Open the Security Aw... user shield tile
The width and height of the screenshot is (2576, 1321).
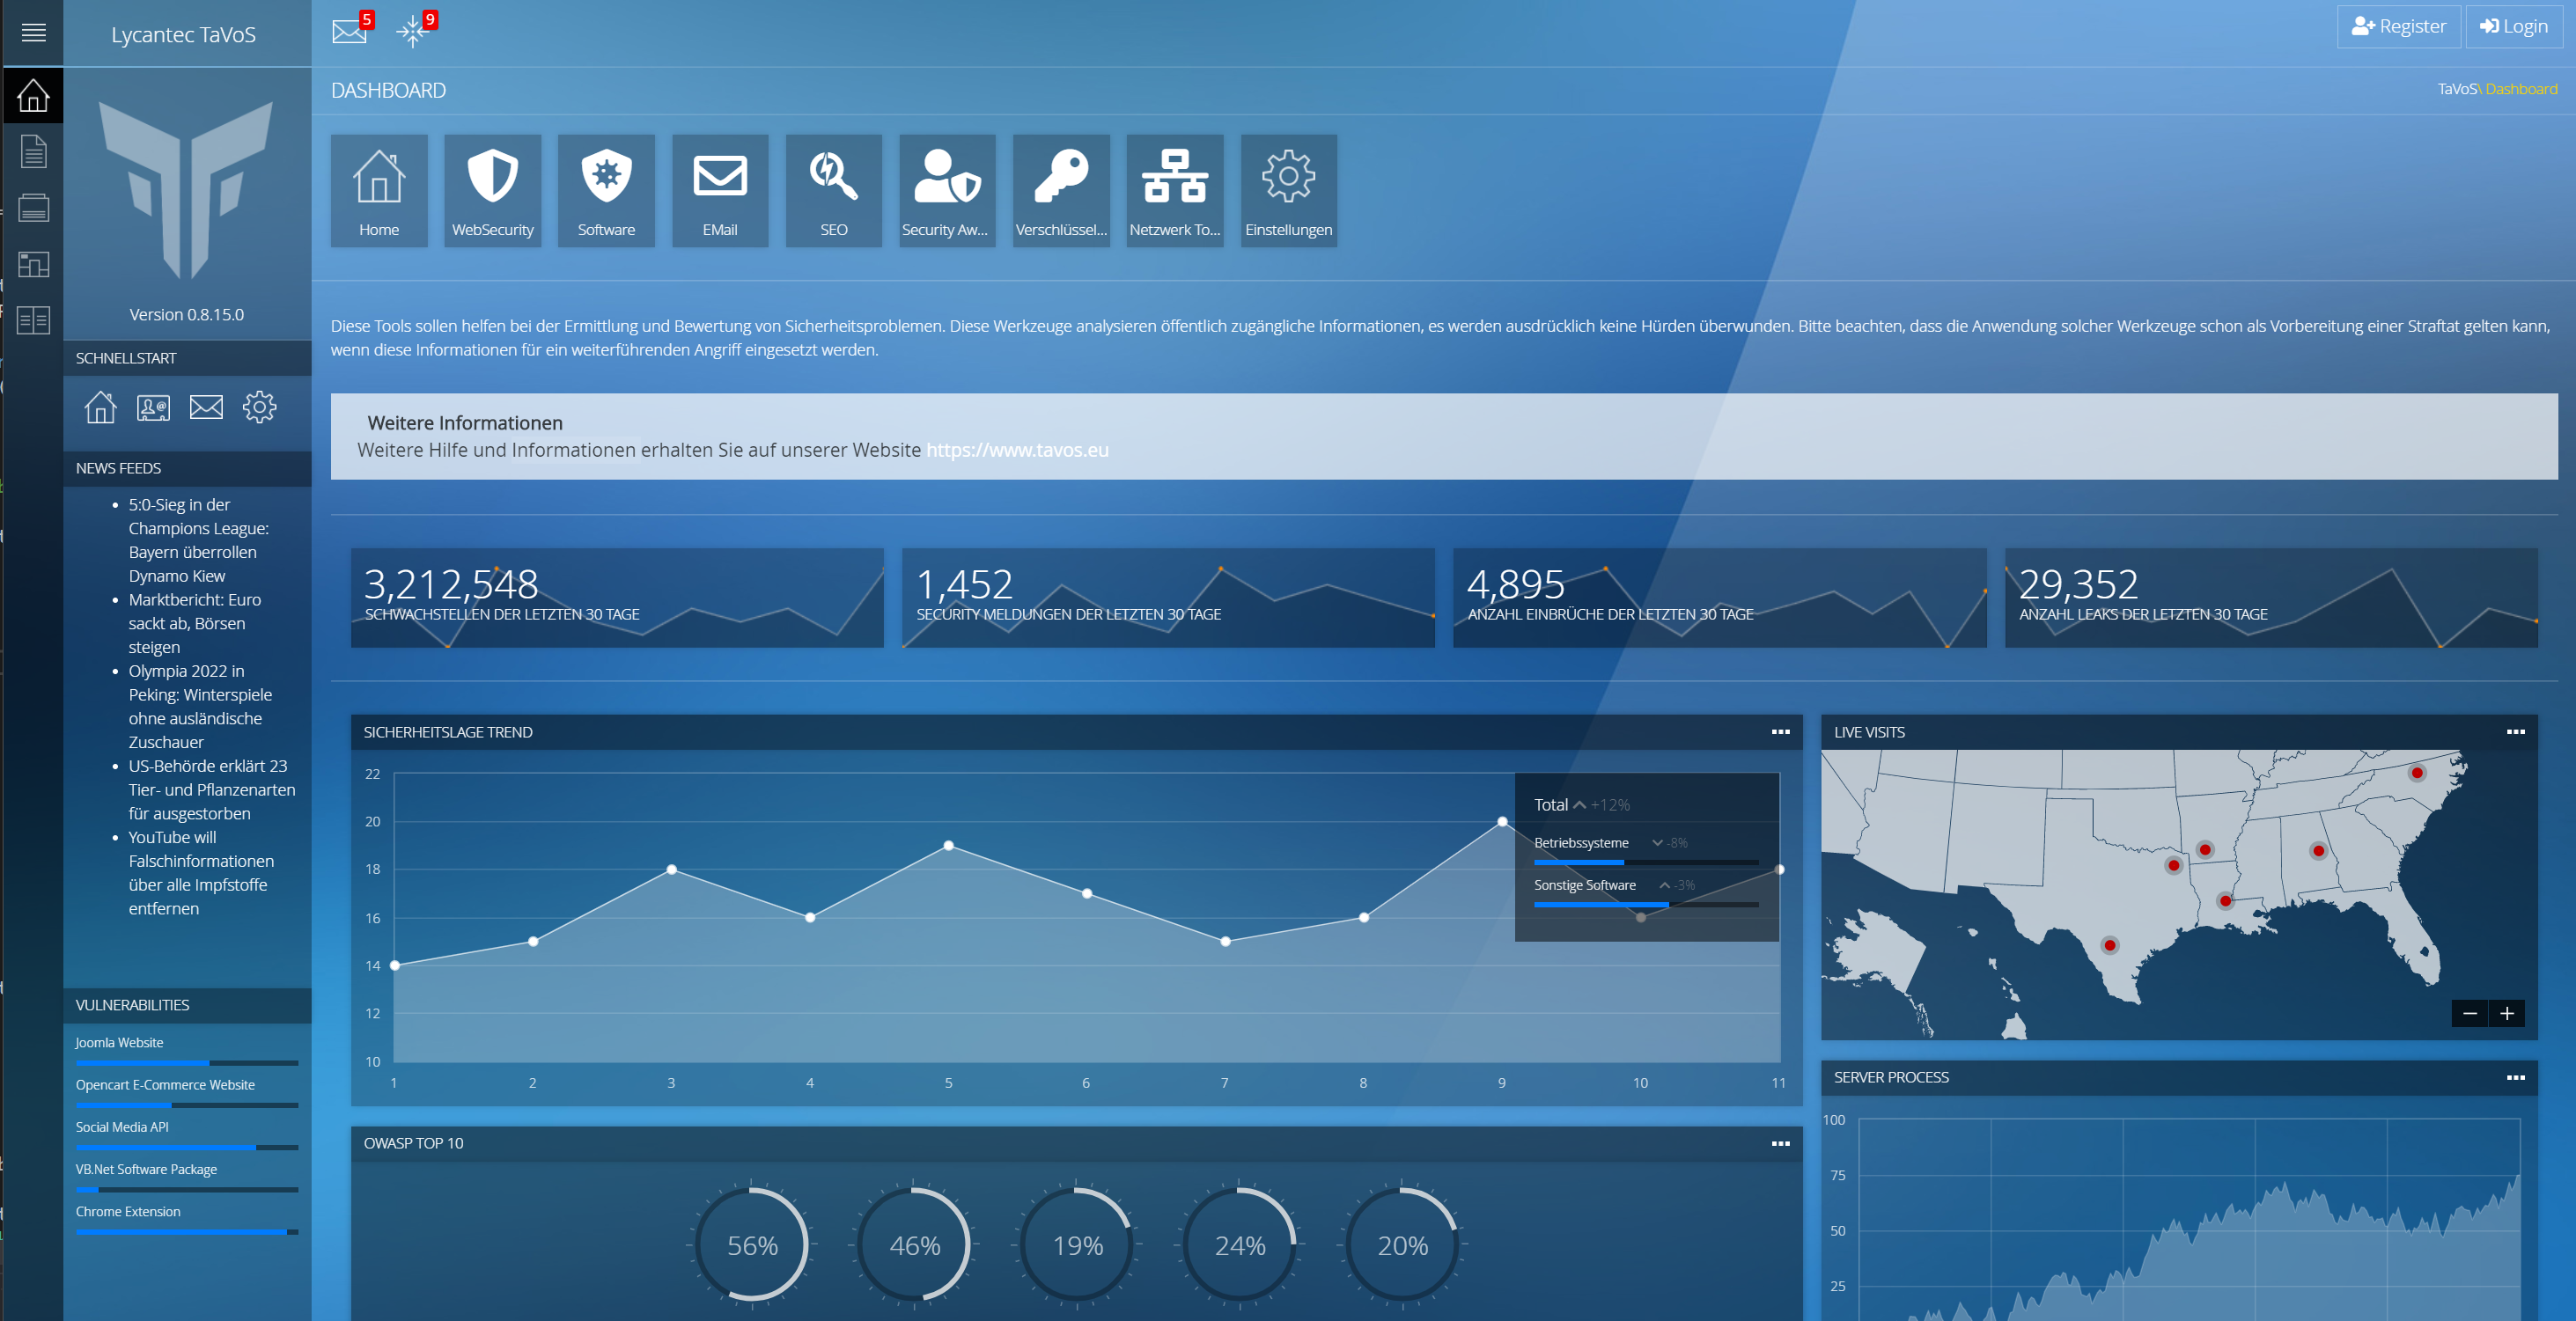coord(946,190)
